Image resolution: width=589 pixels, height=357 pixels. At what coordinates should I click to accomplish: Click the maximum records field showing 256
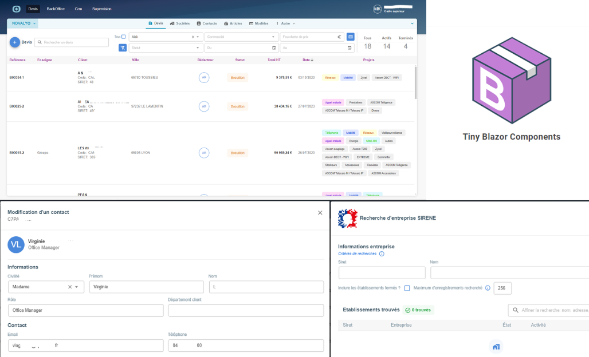pos(502,288)
